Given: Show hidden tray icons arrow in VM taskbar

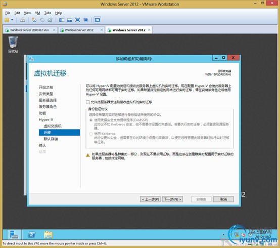Looking at the screenshot, I should coord(223,235).
